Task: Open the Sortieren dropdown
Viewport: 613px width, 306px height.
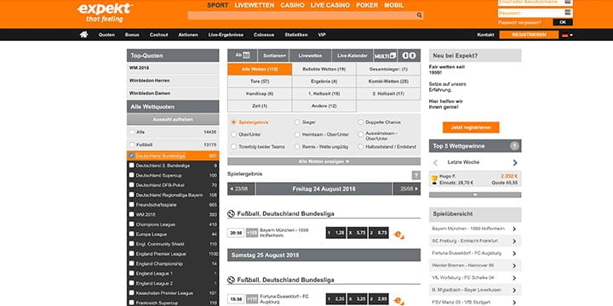Action: click(x=273, y=55)
